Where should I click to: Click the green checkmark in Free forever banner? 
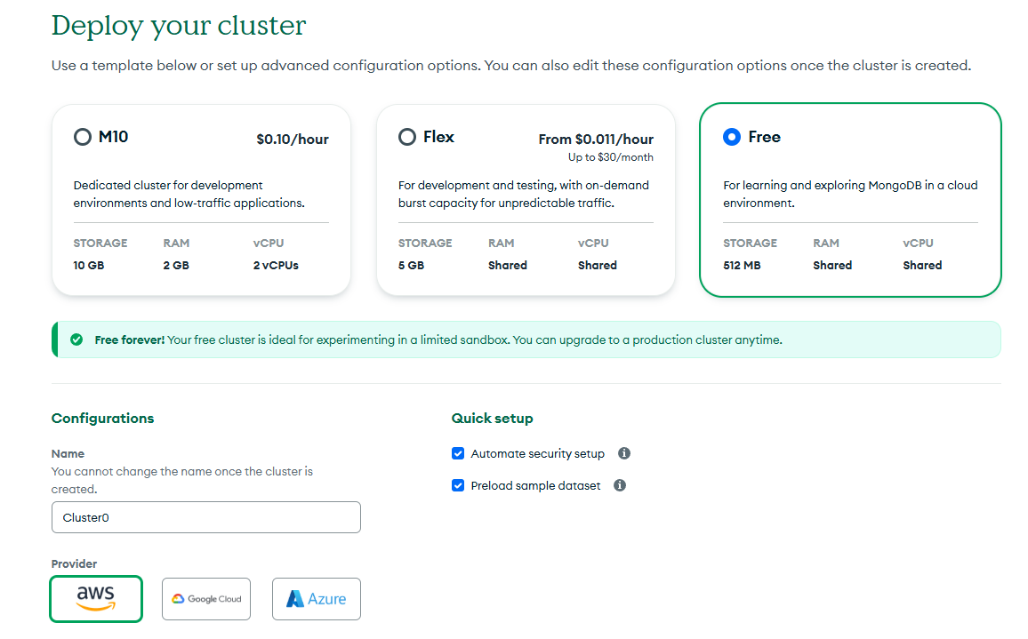click(x=76, y=339)
